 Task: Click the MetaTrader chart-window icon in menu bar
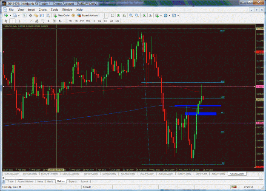click(5, 10)
